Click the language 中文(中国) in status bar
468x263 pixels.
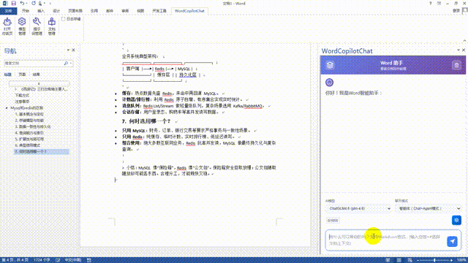(73, 260)
